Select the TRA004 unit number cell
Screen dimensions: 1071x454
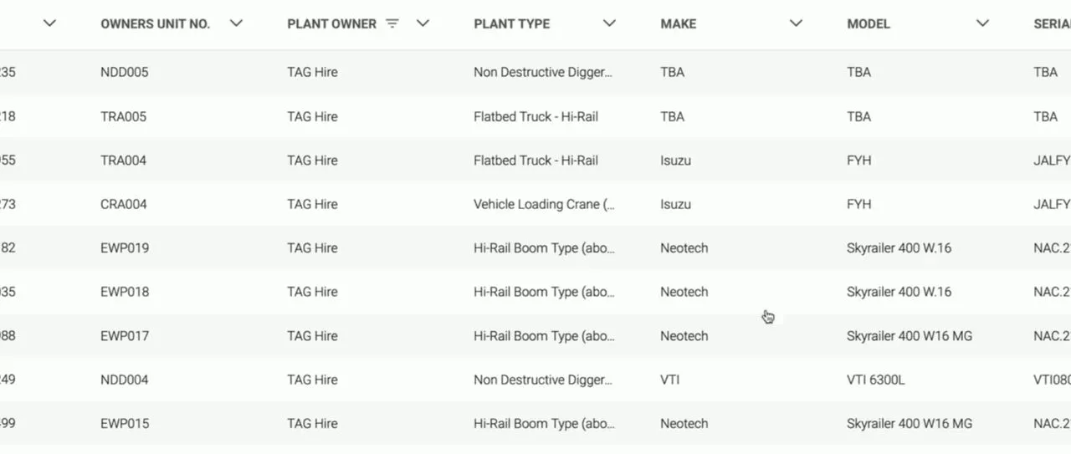(x=123, y=160)
